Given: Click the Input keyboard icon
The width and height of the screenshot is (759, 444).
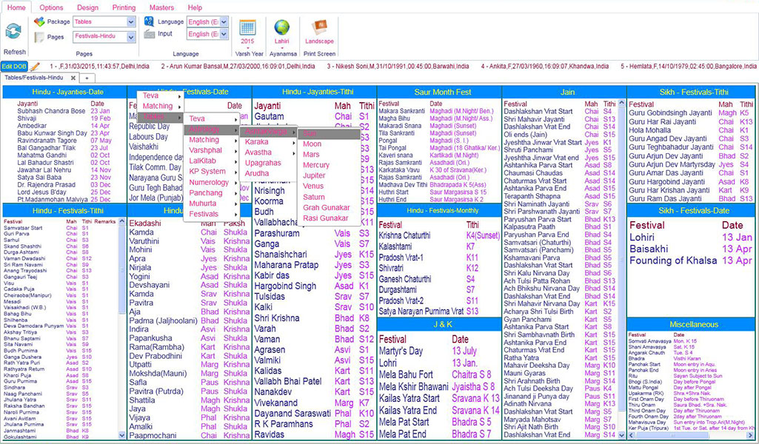Looking at the screenshot, I should point(150,34).
